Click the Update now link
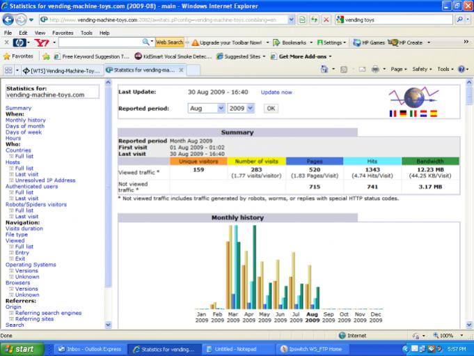474x356 pixels. coord(276,92)
